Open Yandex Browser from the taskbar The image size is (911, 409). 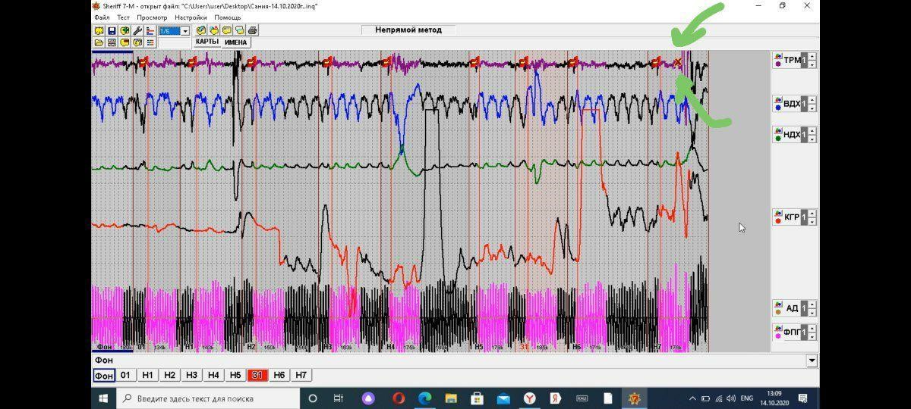click(x=530, y=398)
